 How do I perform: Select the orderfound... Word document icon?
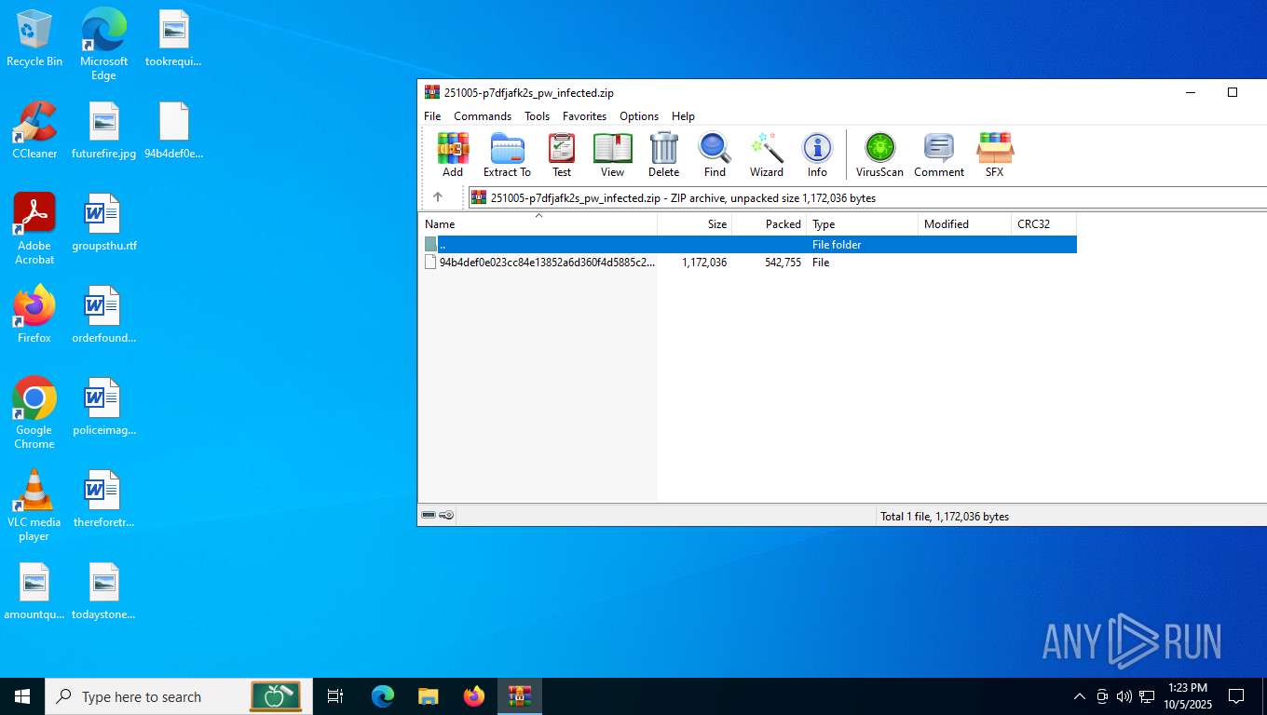coord(104,314)
